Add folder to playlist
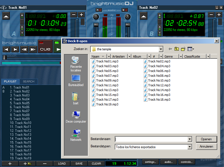 coord(27,164)
